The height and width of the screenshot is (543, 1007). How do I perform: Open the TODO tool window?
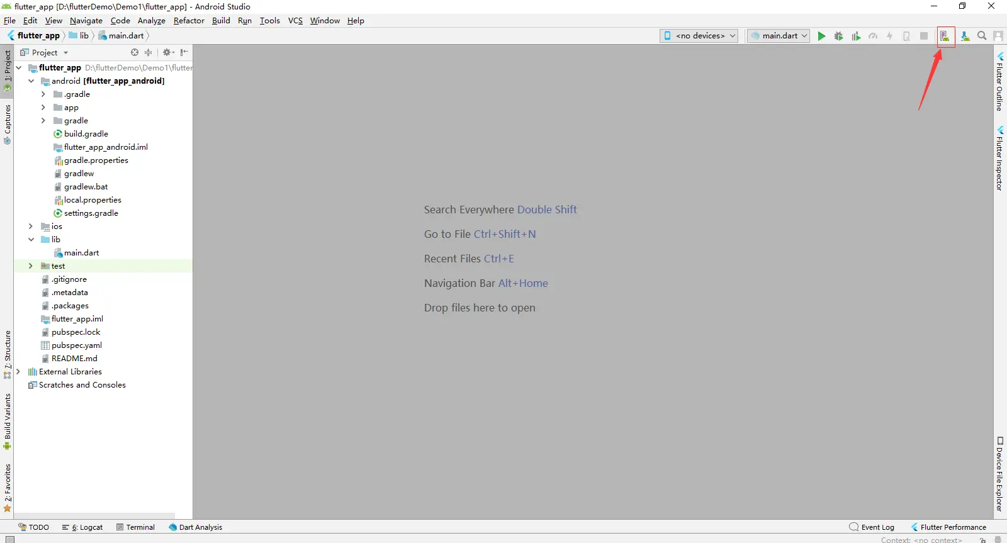point(33,527)
